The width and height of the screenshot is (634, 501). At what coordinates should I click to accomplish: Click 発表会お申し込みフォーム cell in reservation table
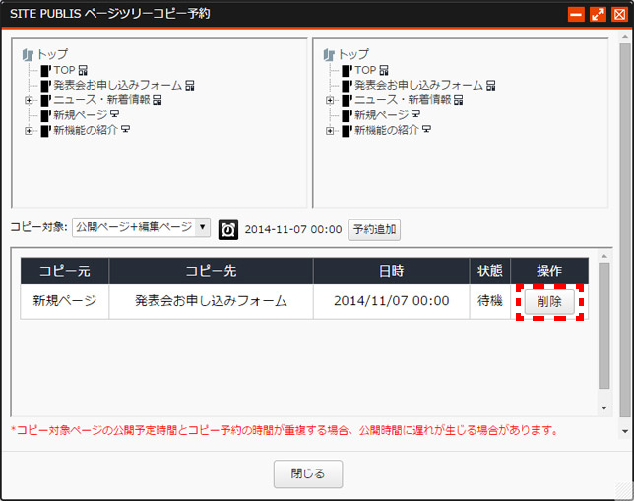tap(211, 301)
